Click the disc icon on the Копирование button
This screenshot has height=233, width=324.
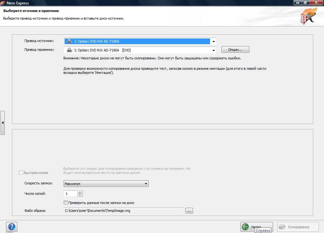(x=282, y=227)
